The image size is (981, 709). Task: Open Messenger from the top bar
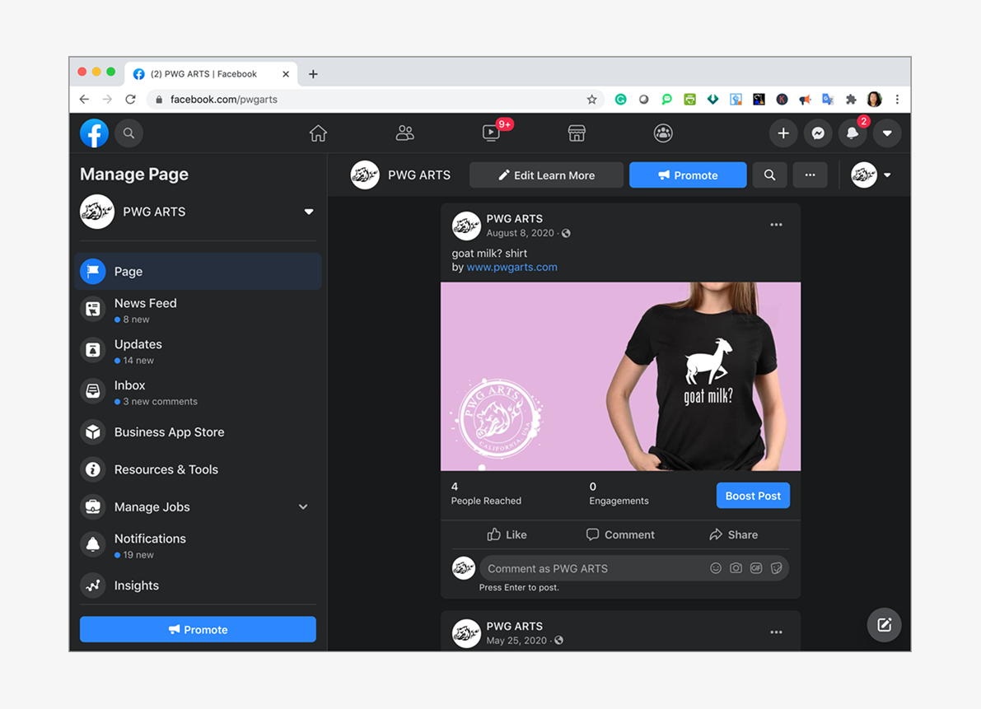click(818, 133)
